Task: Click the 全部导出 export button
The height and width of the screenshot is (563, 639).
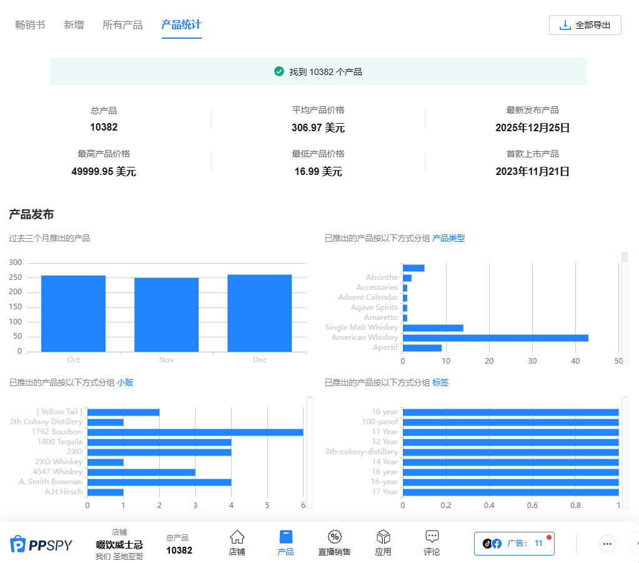Action: click(x=585, y=25)
